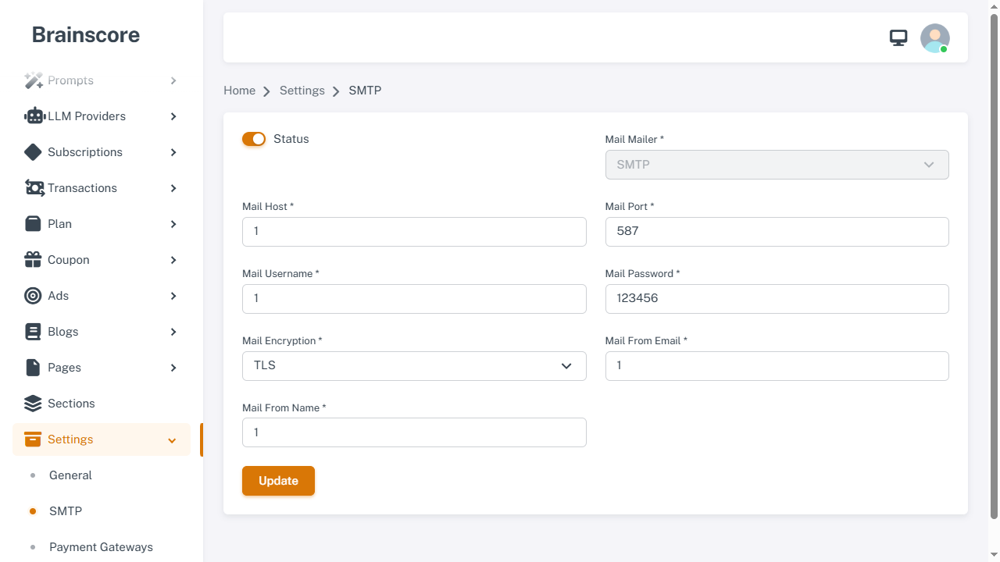Viewport: 1000px width, 562px height.
Task: Open the Sections menu item
Action: pos(102,404)
